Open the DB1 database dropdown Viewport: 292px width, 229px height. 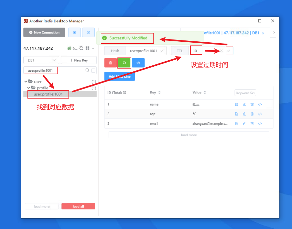pos(41,60)
